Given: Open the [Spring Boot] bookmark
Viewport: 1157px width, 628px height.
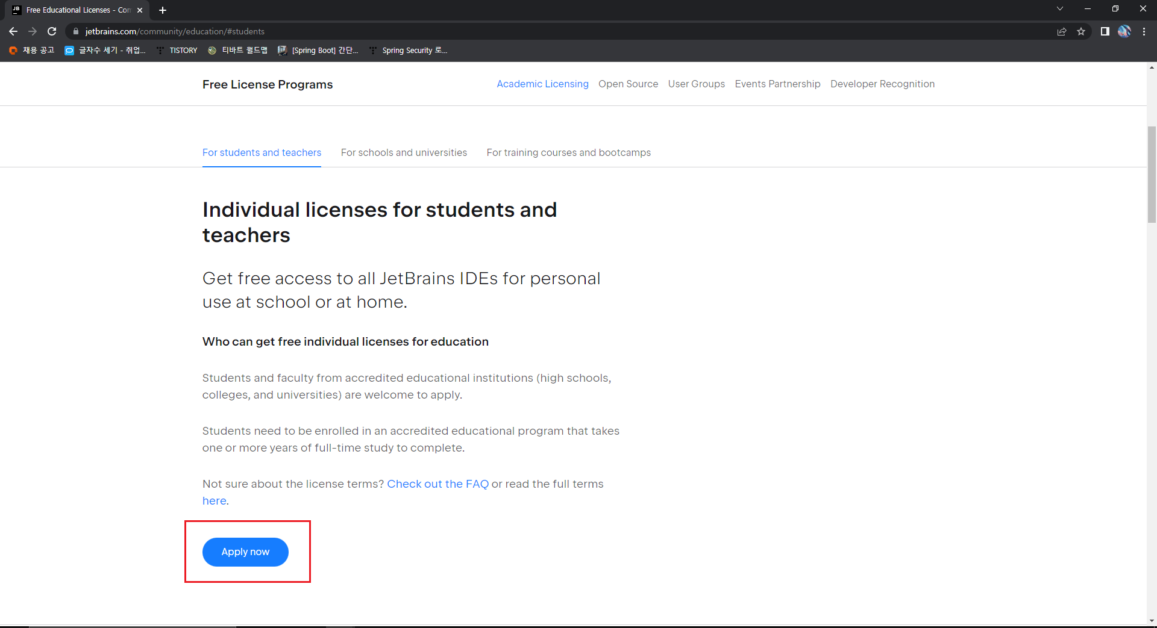Looking at the screenshot, I should coord(318,51).
